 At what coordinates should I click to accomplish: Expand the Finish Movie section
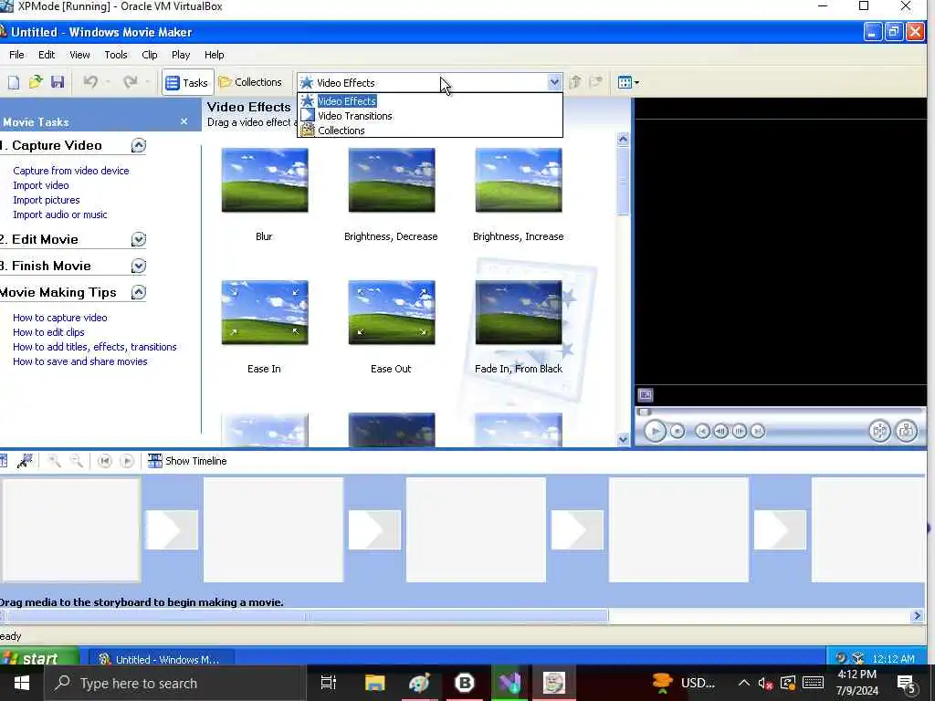point(139,266)
